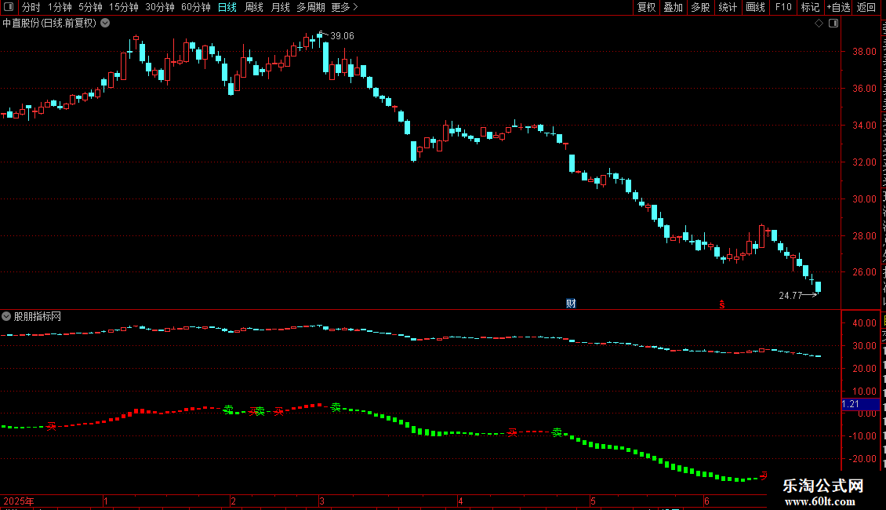Add stock with +自选 button
Viewport: 886px width, 510px height.
[x=838, y=7]
